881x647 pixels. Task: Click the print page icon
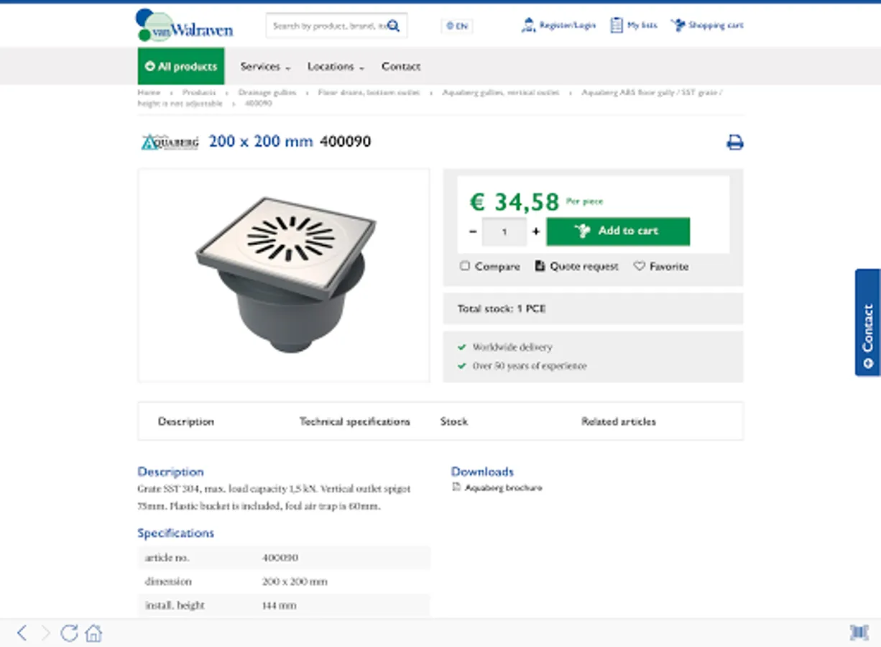click(734, 142)
